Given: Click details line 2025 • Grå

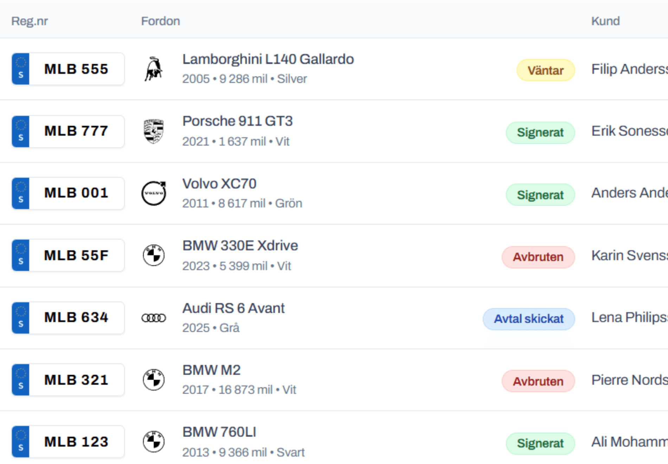Looking at the screenshot, I should pyautogui.click(x=211, y=328).
